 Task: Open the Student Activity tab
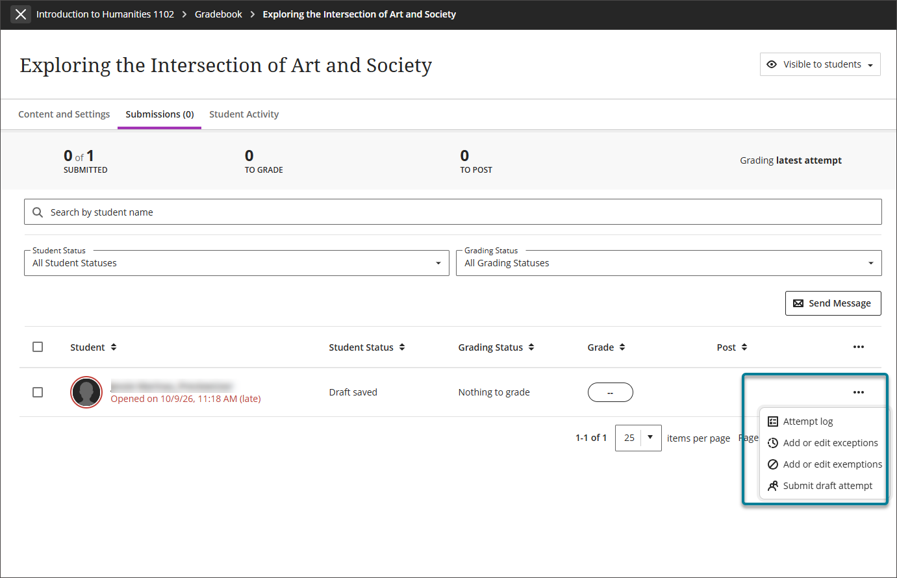244,114
